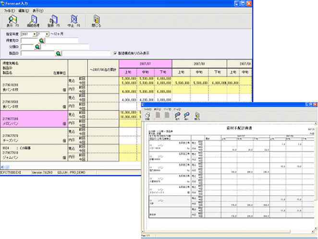Click the 中止 F6 cancel icon
Viewport: 318px width, 239px height.
tap(73, 21)
